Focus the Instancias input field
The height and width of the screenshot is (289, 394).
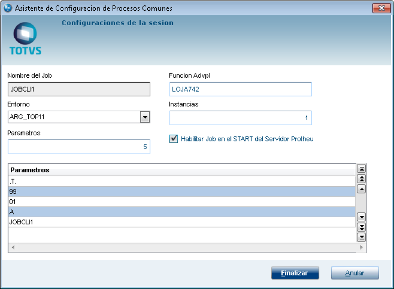coord(240,118)
